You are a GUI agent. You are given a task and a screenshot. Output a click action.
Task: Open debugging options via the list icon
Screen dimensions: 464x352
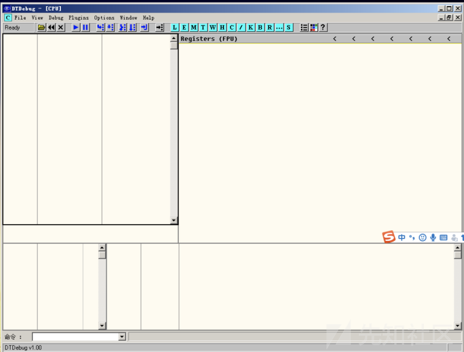tap(304, 27)
